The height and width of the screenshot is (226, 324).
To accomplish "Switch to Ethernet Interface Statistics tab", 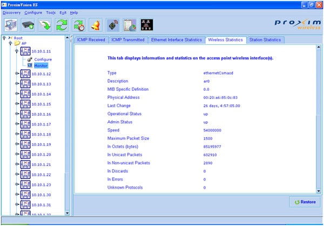I will tap(177, 39).
